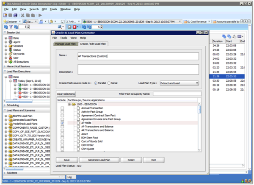The image size is (254, 185).
Task: Collapse Today (Sep 9, 2013) node
Action: [11, 81]
